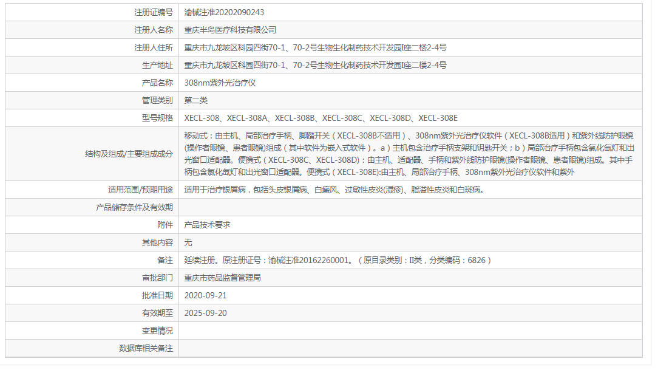Select product name 308nm紫外光治疗仪
The image size is (672, 370).
[x=220, y=83]
